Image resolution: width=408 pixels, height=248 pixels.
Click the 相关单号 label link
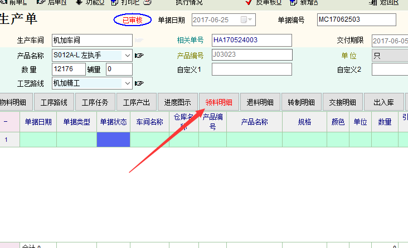click(x=190, y=41)
